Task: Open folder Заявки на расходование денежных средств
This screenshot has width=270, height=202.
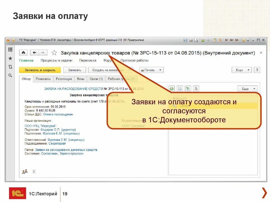Action: (66, 150)
